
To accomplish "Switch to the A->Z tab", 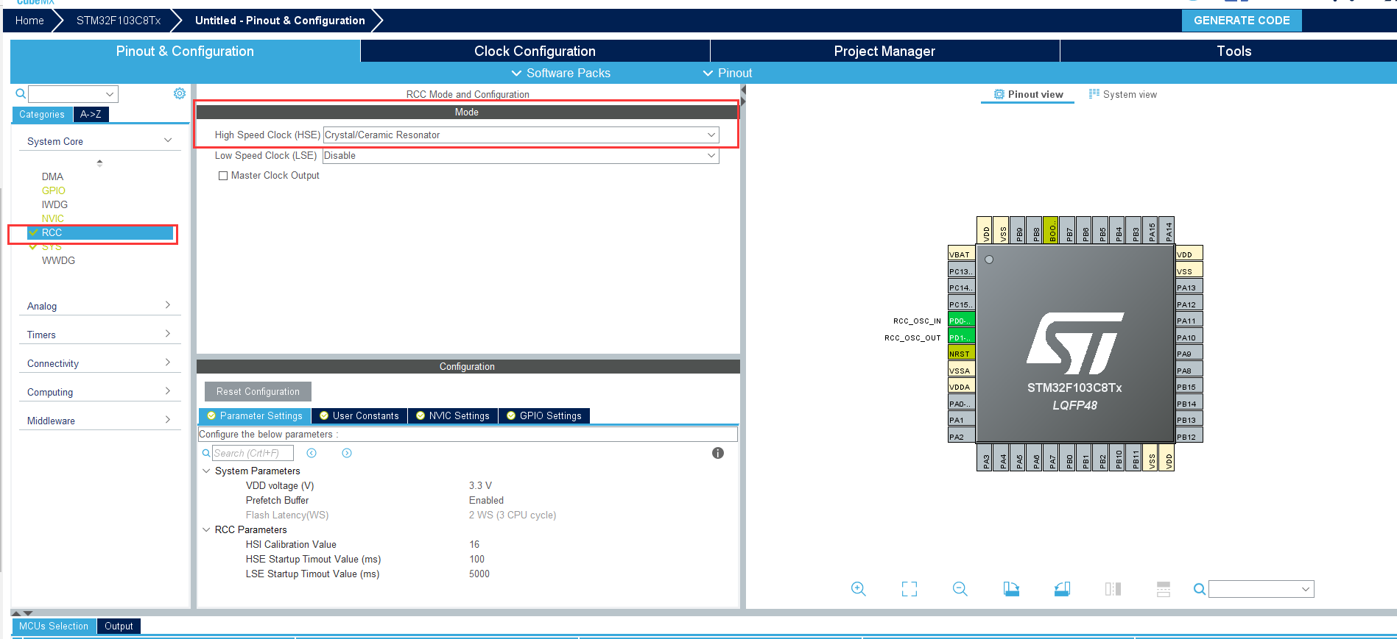I will point(91,114).
